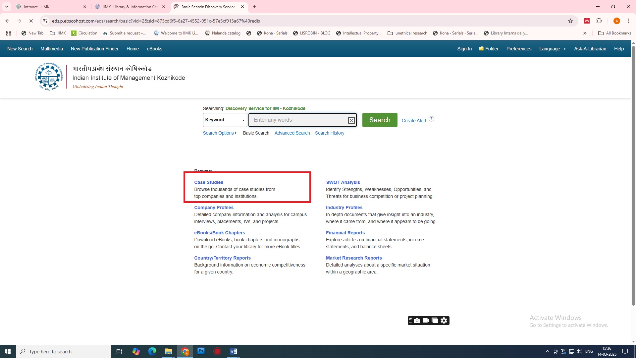This screenshot has width=636, height=358.
Task: Open the Case Studies browse link
Action: (x=209, y=182)
